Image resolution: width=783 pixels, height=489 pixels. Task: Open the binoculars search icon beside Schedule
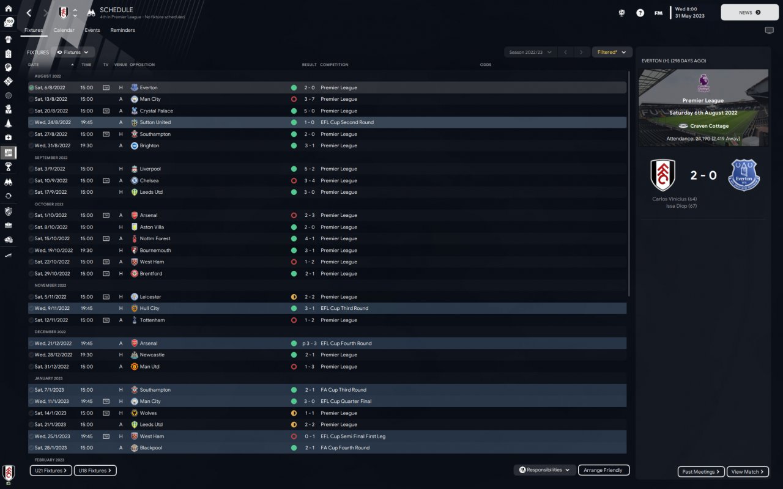coord(91,12)
